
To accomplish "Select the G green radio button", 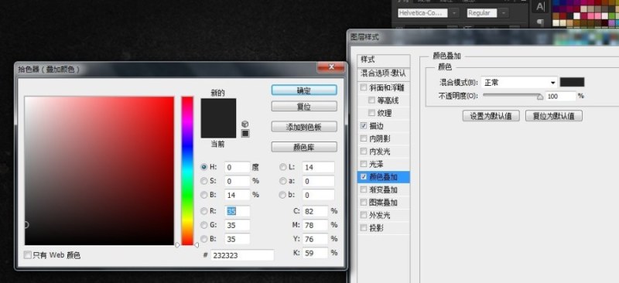I will pyautogui.click(x=203, y=225).
